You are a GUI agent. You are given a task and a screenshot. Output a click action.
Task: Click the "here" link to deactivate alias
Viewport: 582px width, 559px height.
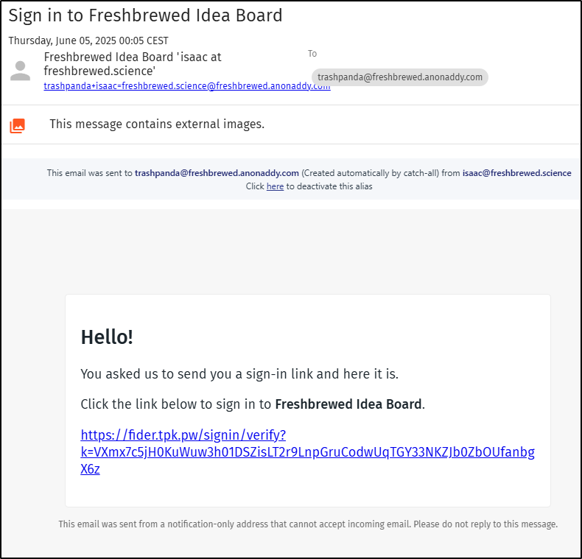pos(275,186)
